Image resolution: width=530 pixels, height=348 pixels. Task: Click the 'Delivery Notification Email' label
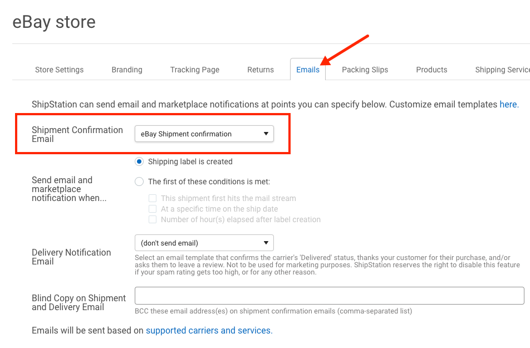click(x=71, y=257)
